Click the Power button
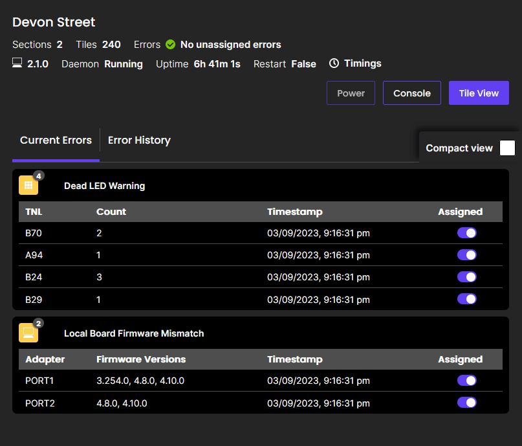522x446 pixels. click(x=351, y=93)
